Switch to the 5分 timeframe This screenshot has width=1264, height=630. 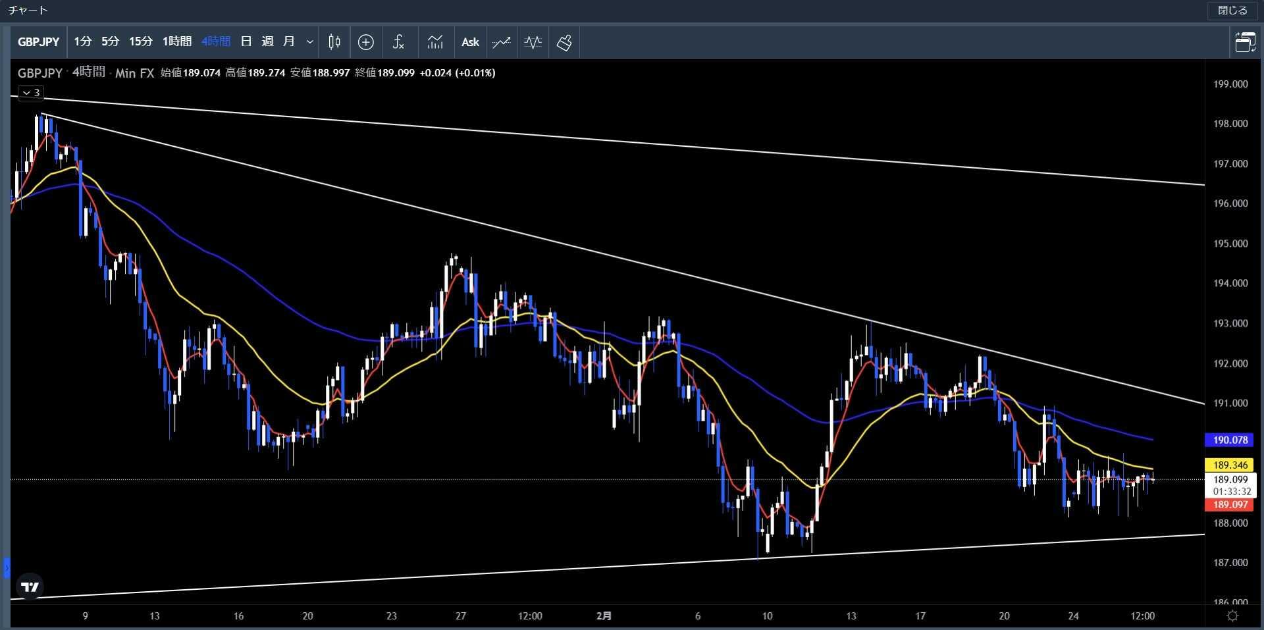110,42
